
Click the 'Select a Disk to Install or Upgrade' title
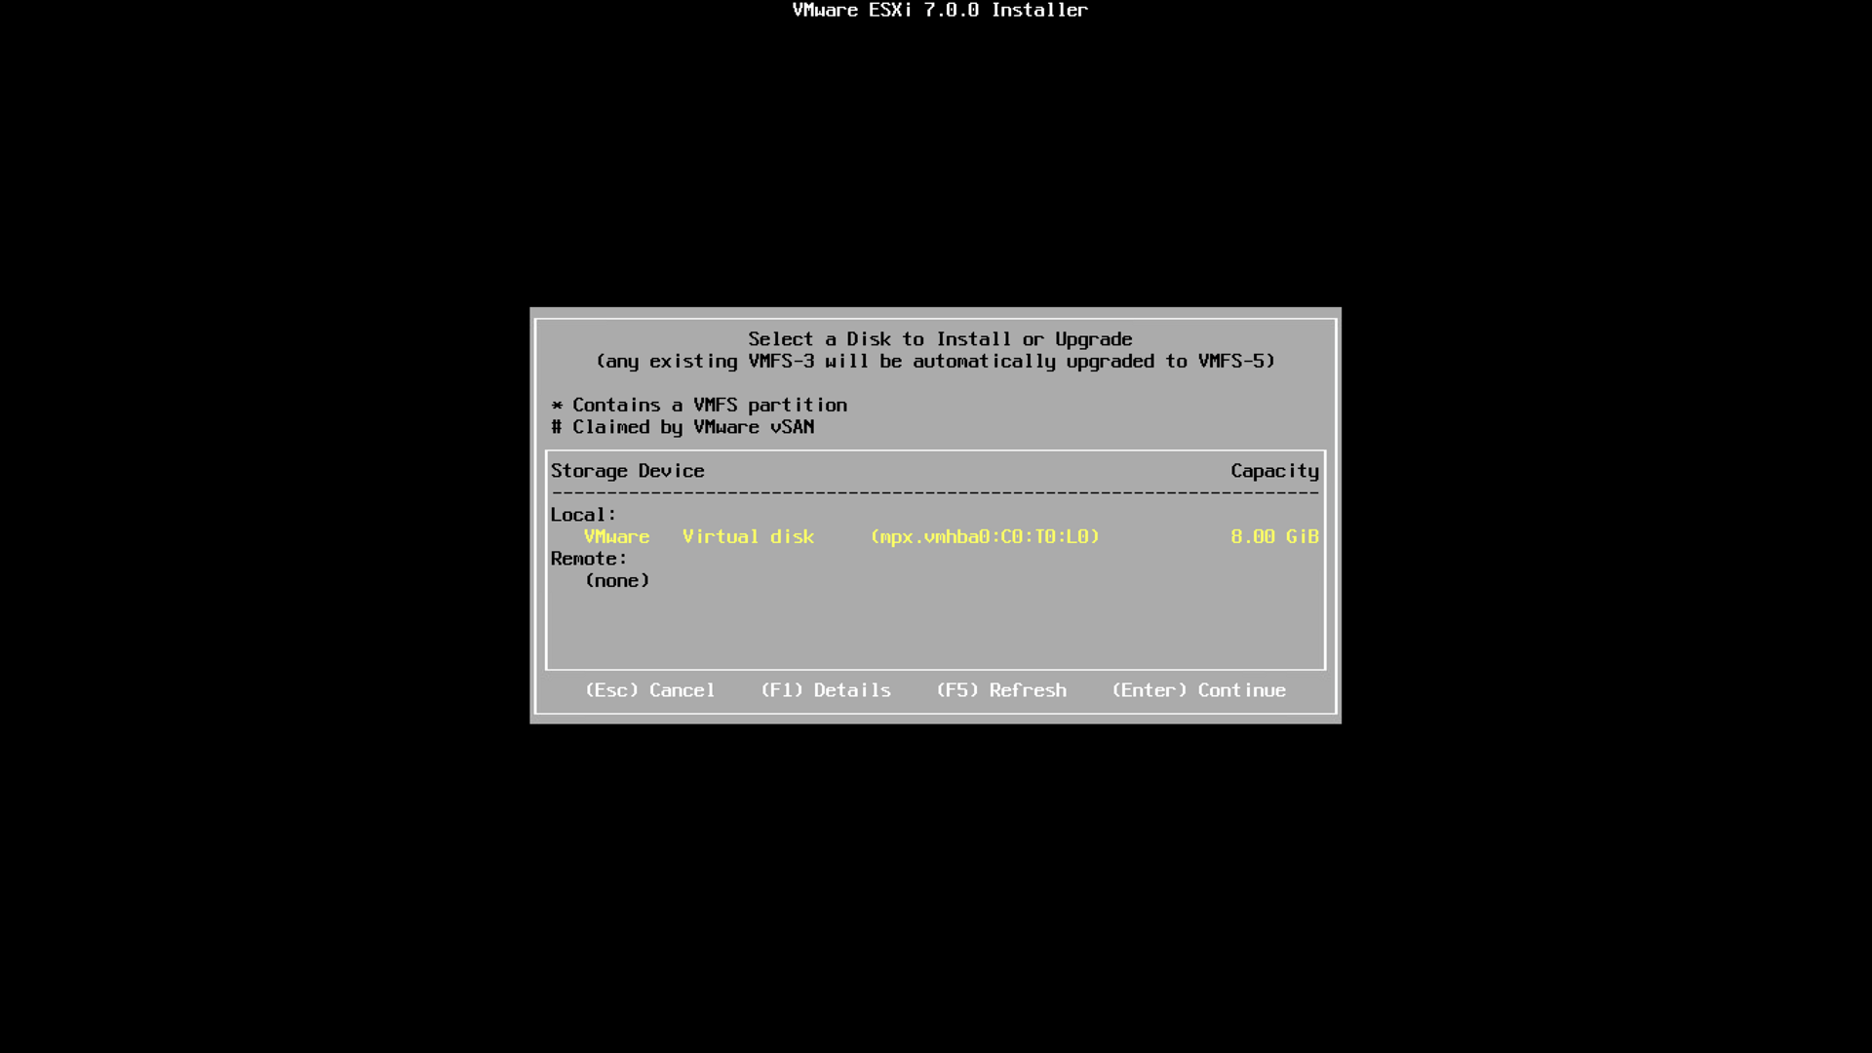940,339
